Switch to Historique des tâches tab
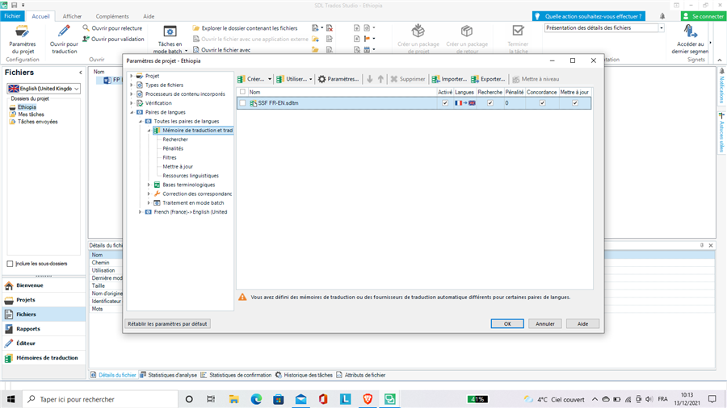This screenshot has width=727, height=408. coord(305,375)
